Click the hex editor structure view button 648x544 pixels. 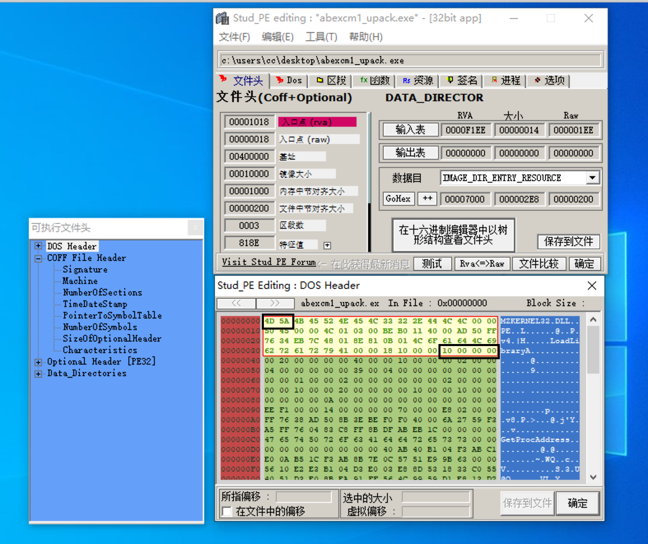click(x=453, y=235)
